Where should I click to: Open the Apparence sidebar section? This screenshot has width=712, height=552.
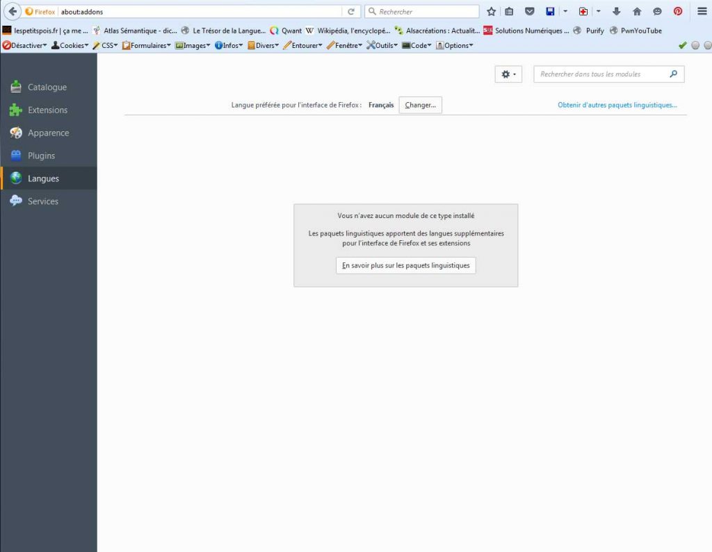pos(48,133)
